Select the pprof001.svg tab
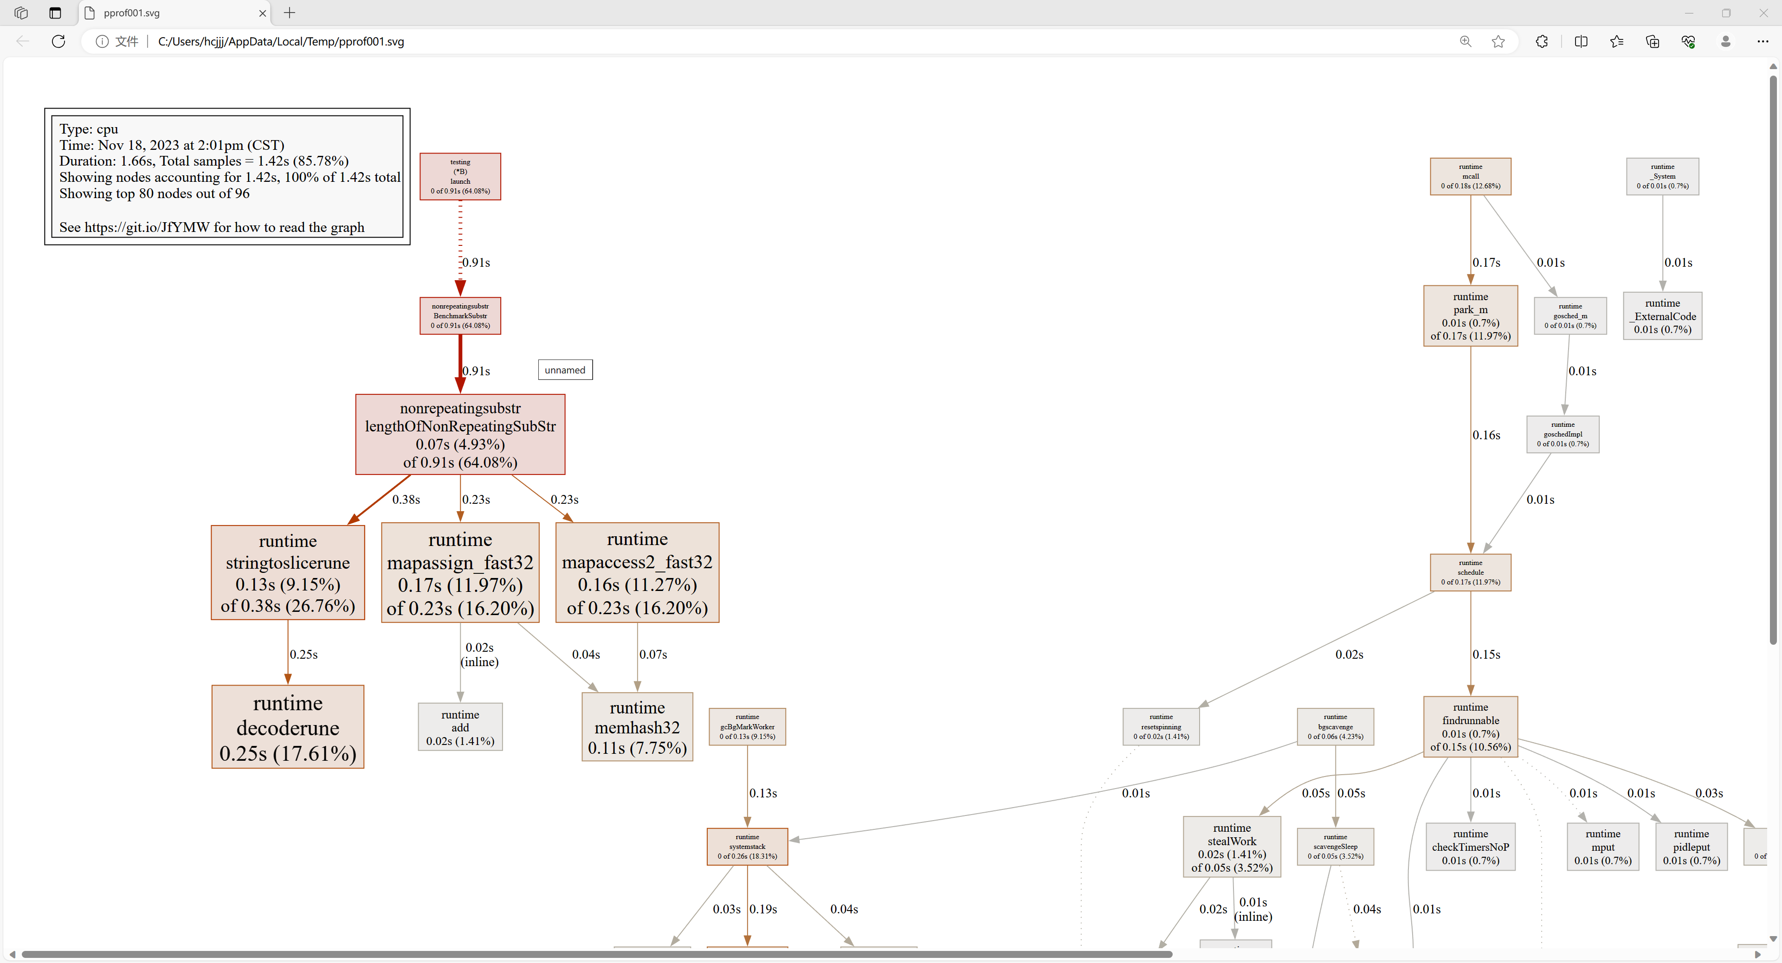The width and height of the screenshot is (1782, 963). tap(166, 13)
